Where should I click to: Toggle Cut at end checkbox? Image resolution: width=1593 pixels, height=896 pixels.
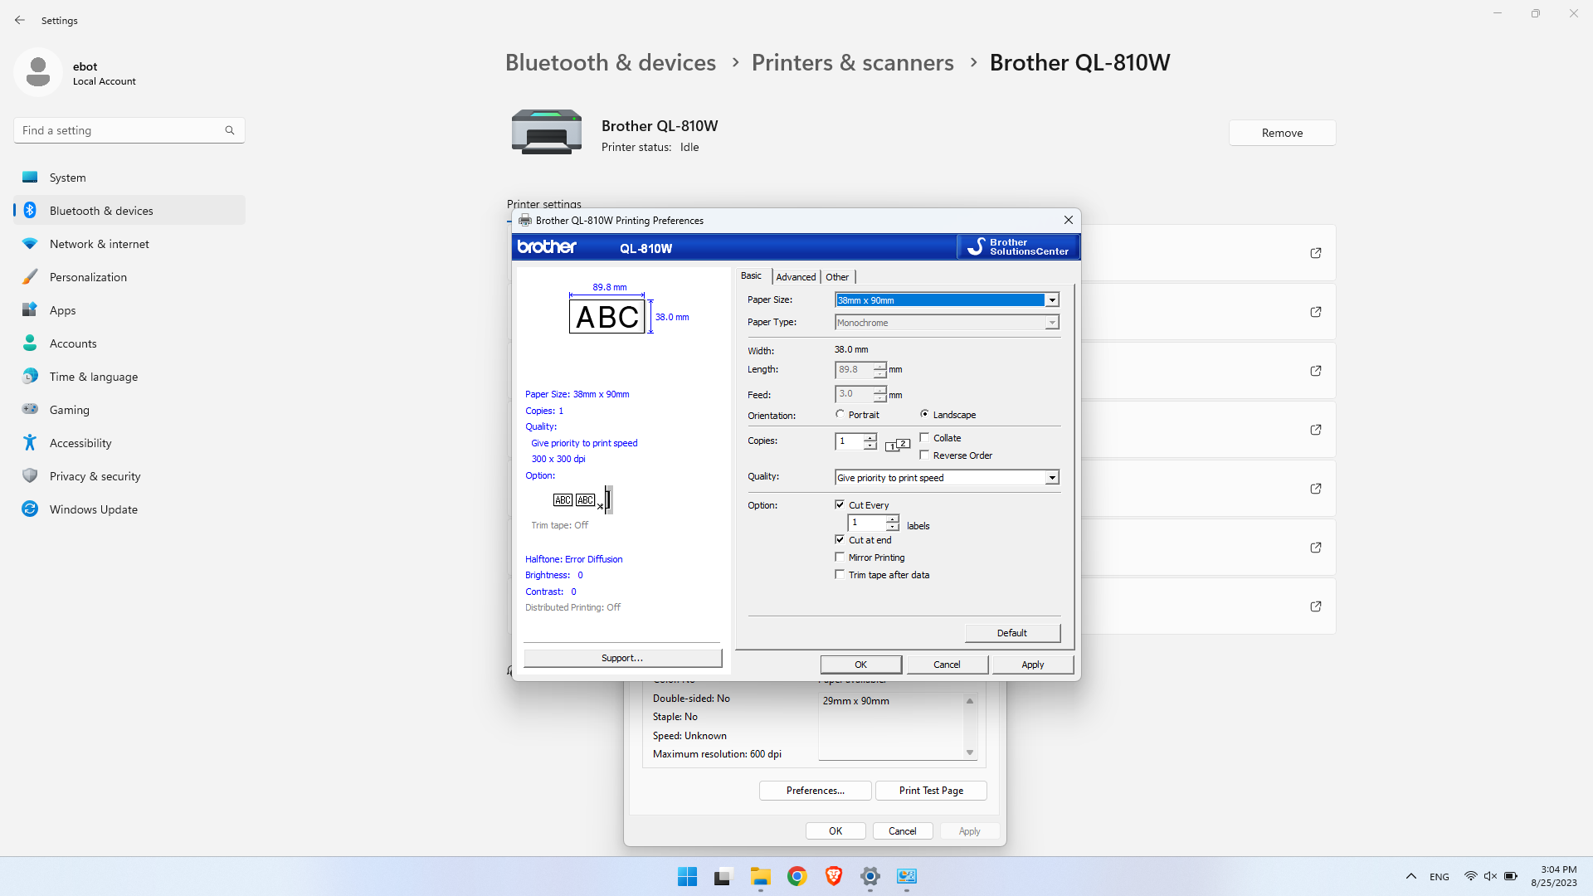(840, 539)
